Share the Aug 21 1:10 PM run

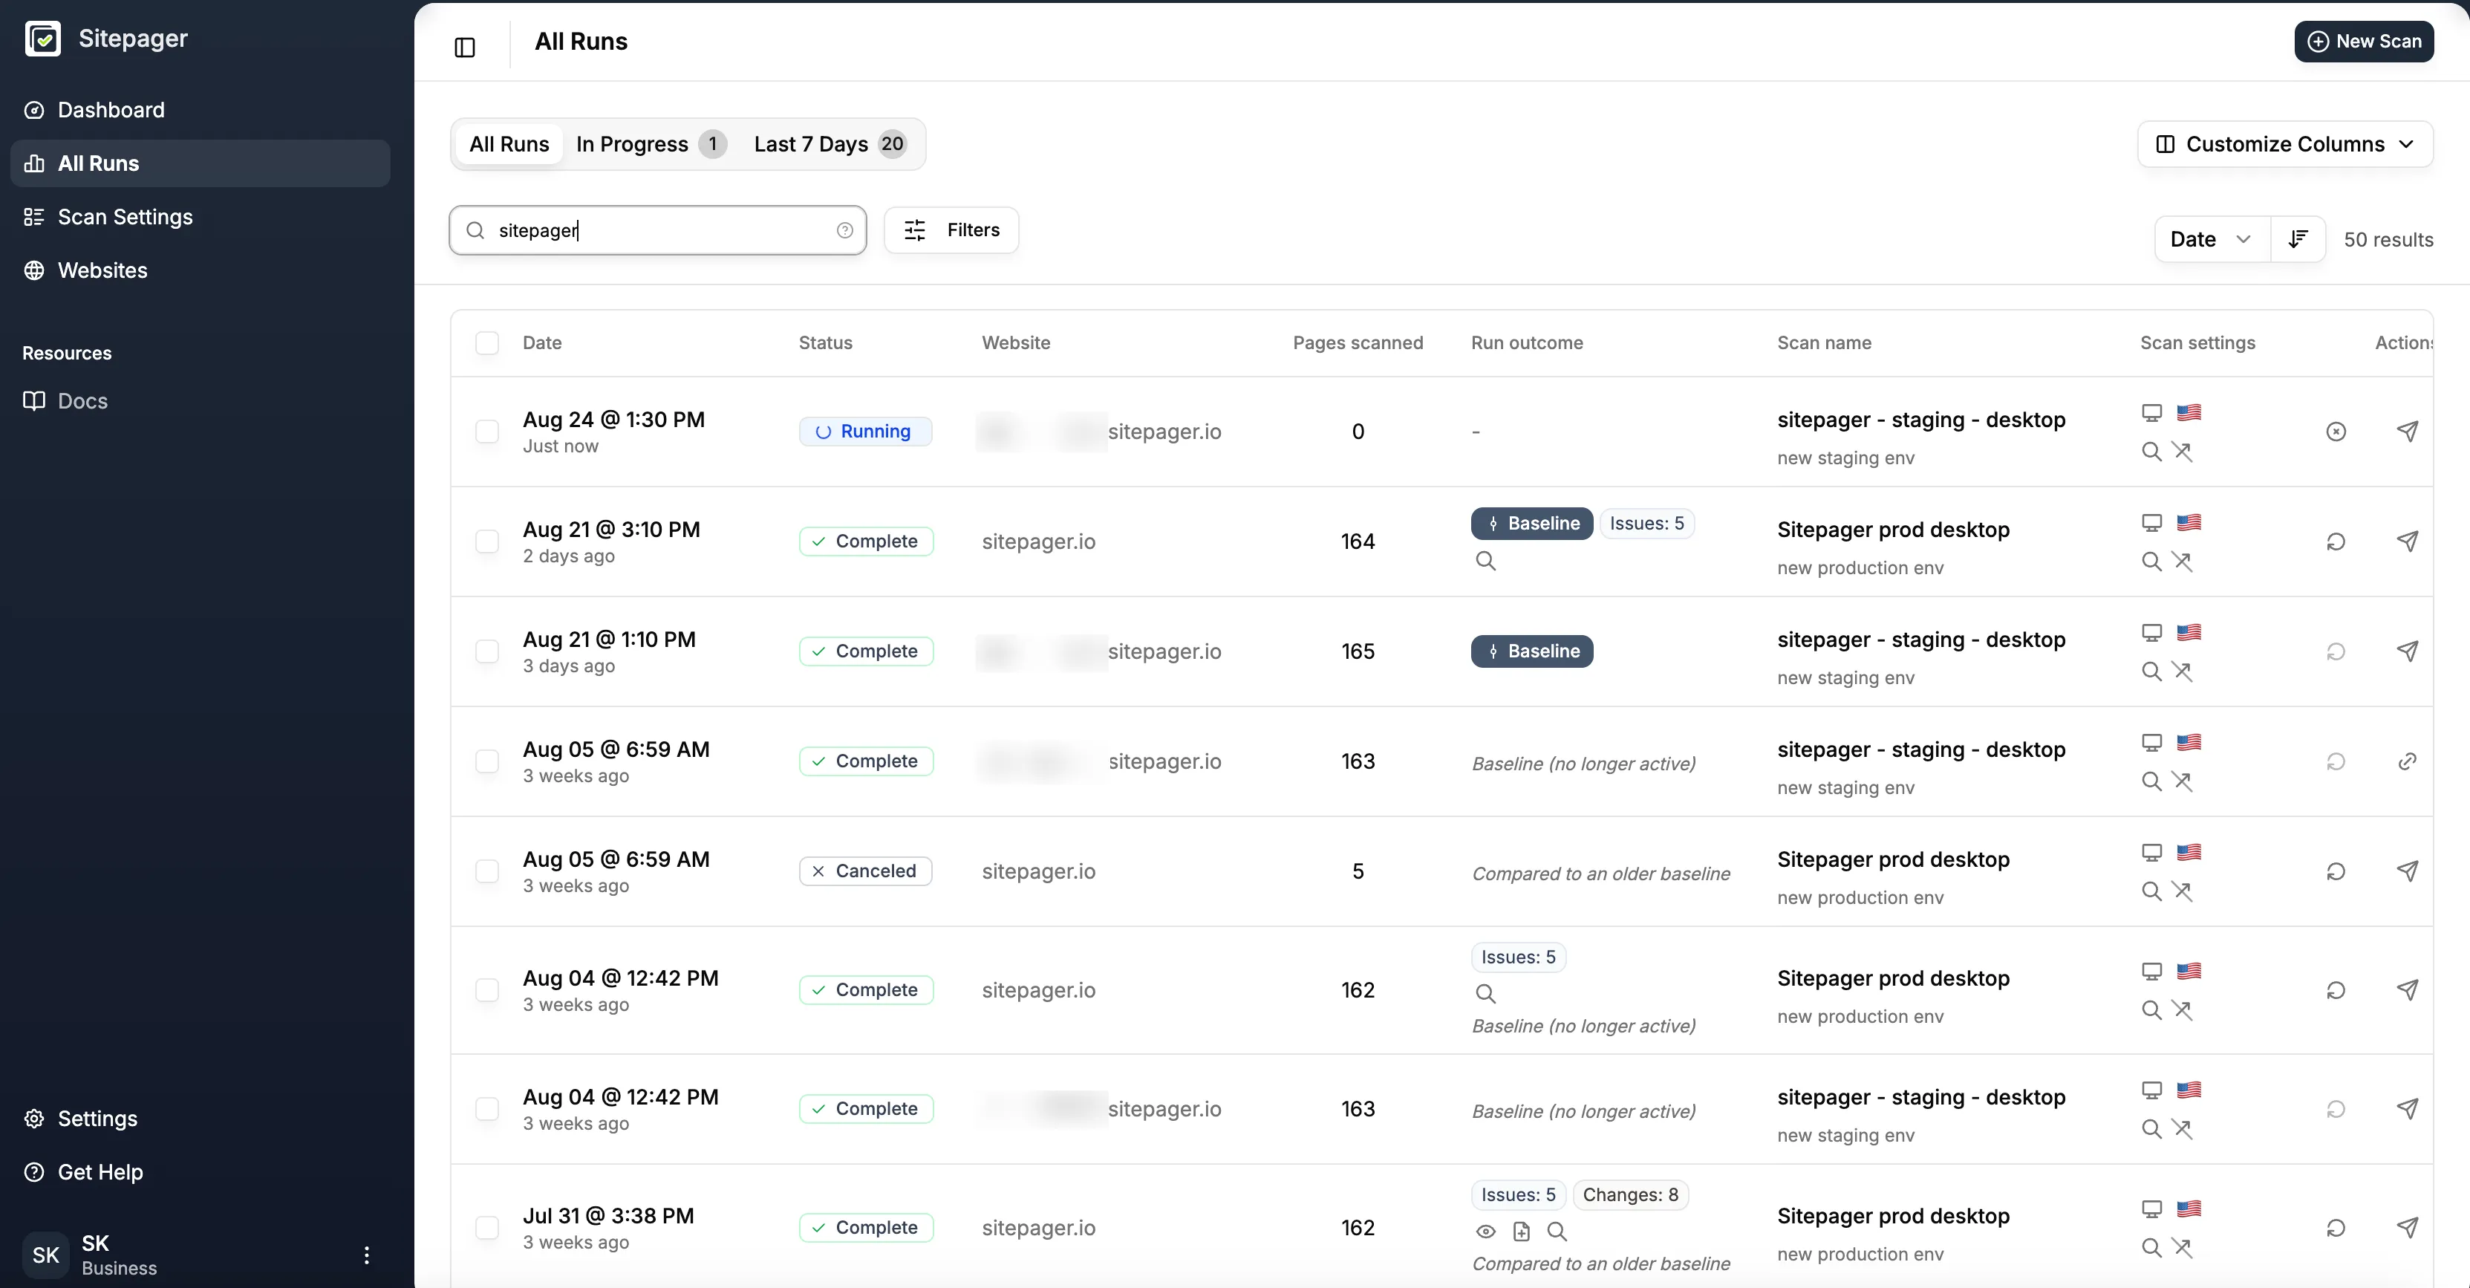tap(2407, 651)
